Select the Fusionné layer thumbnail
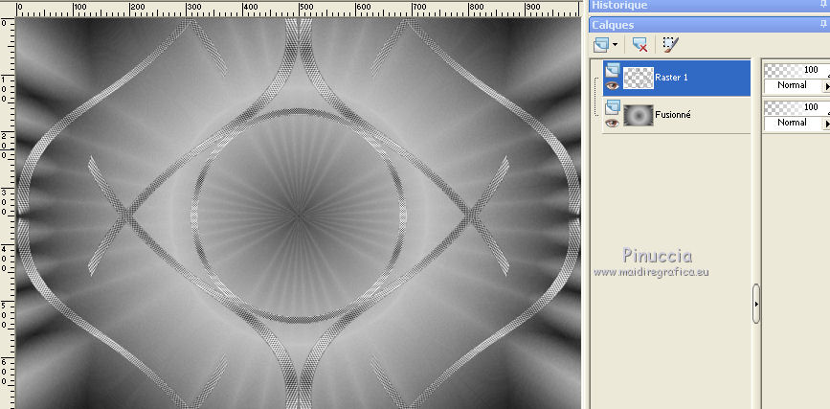This screenshot has width=830, height=409. (639, 115)
